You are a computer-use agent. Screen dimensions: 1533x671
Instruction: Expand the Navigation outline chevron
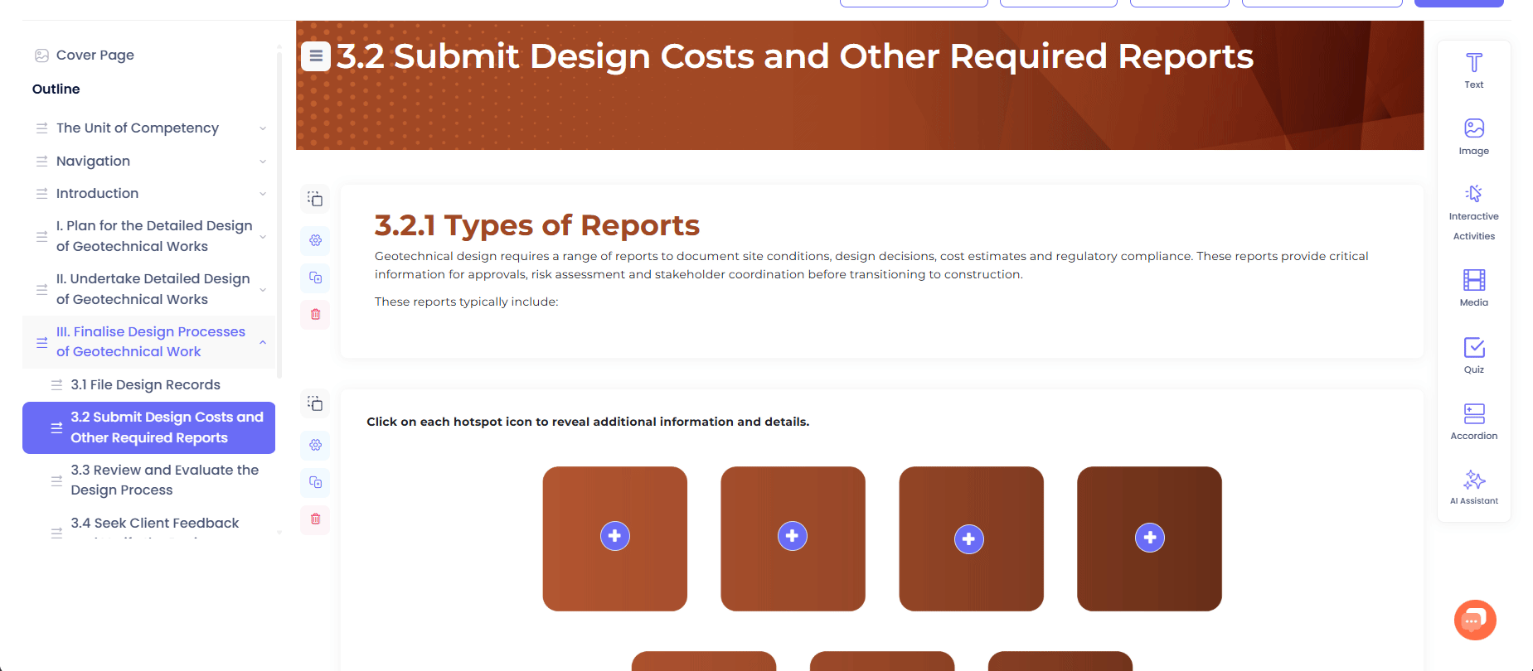(262, 162)
